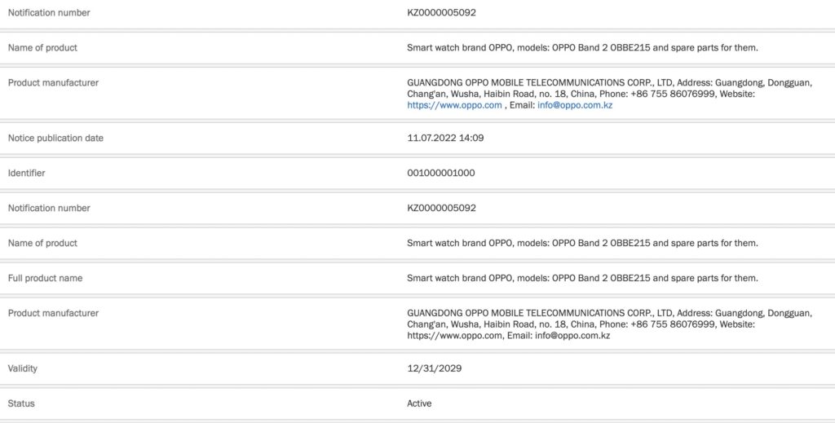The image size is (835, 423).
Task: Click Name of product label above Full product name
Action: tap(42, 243)
